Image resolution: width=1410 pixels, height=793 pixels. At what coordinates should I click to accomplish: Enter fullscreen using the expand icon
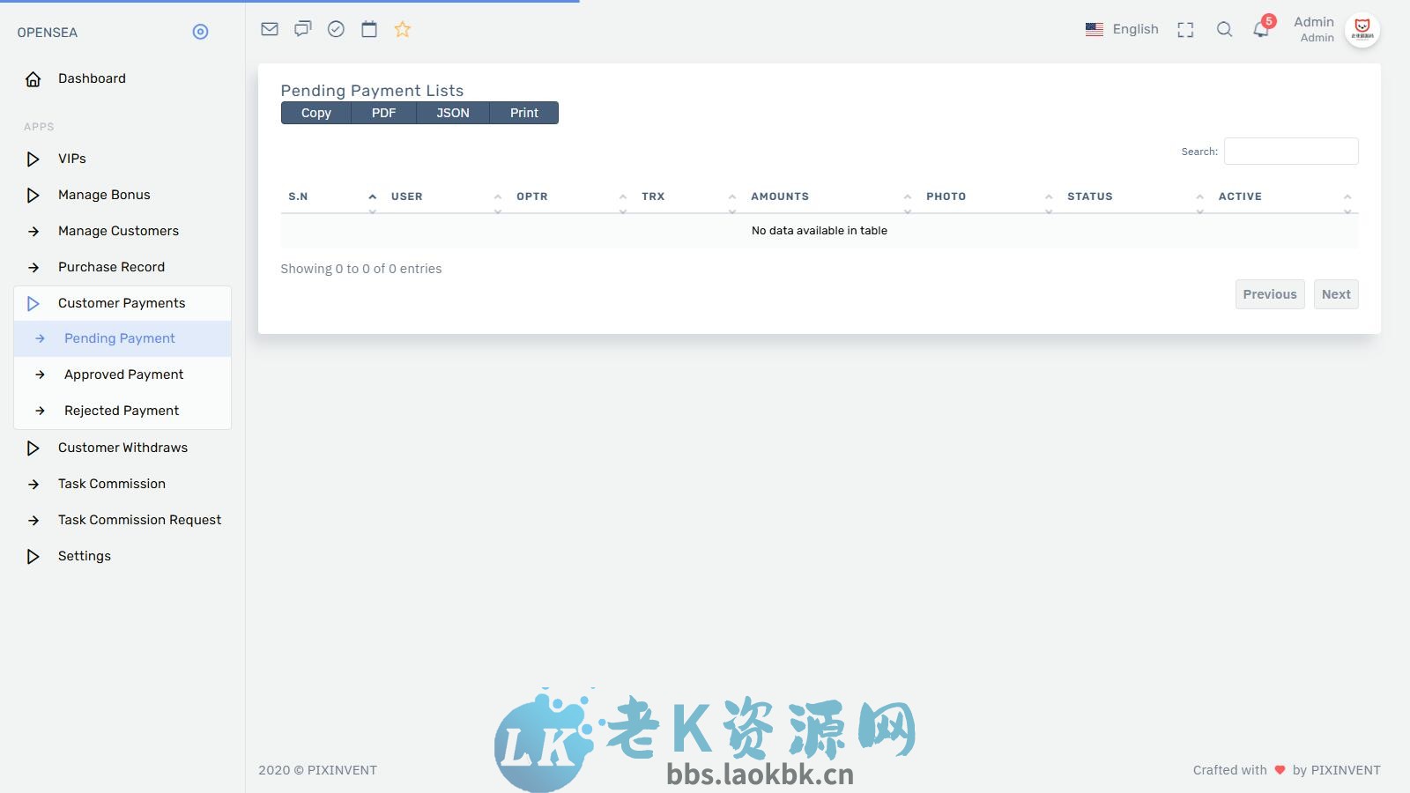coord(1185,29)
